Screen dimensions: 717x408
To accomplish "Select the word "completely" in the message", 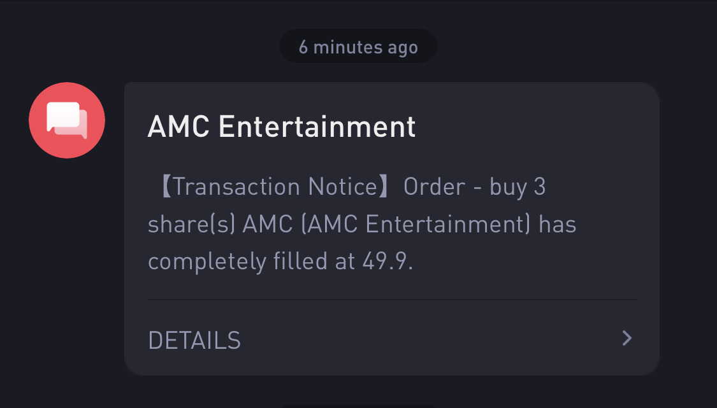I will [x=207, y=262].
